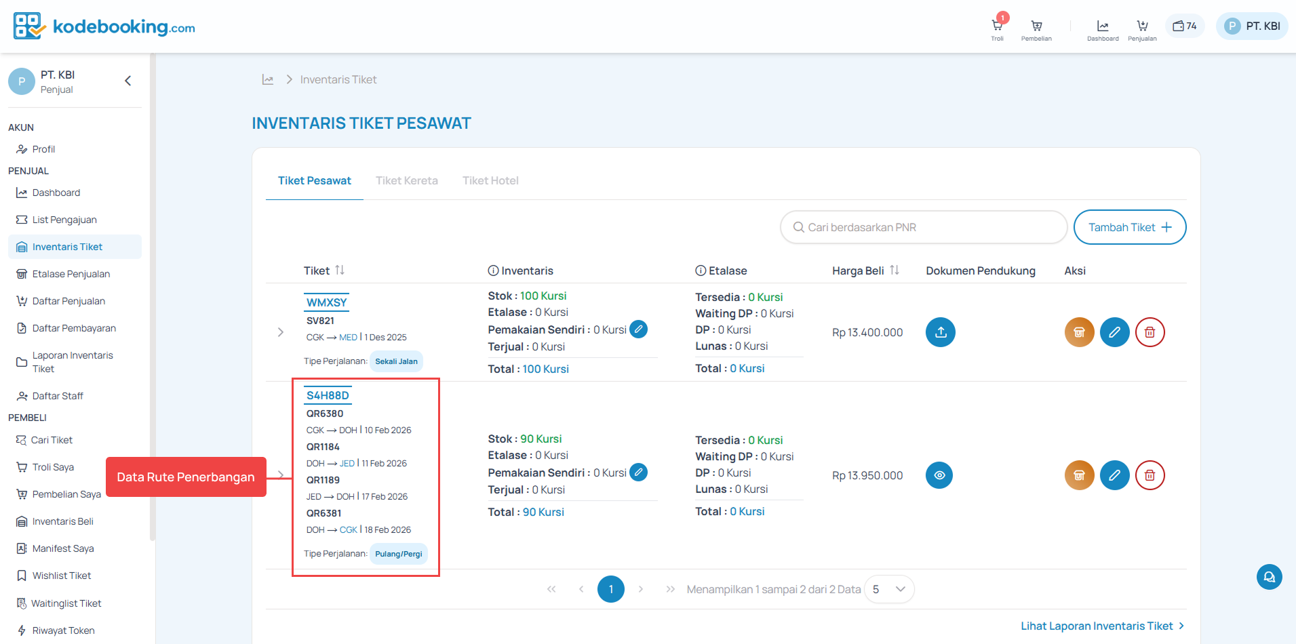Click upload document icon for WMXSY ticket
1296x644 pixels.
pos(941,332)
